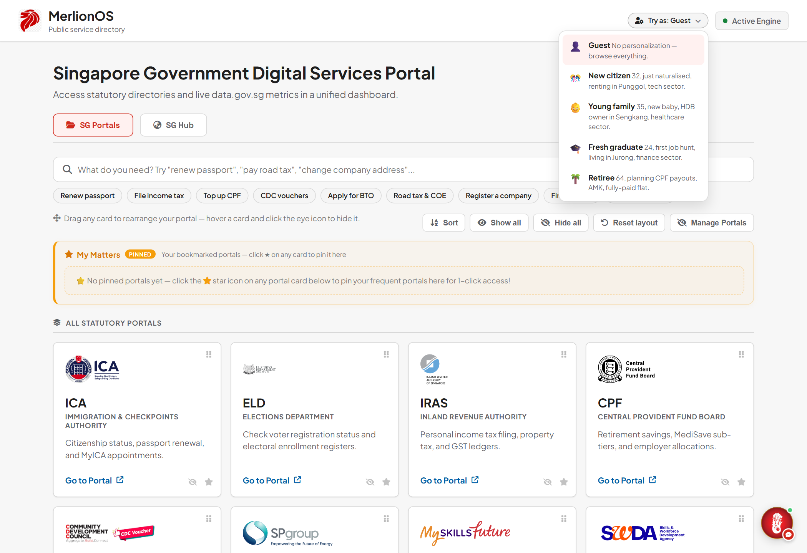Show all portal cards
Viewport: 807px width, 553px height.
pyautogui.click(x=499, y=223)
